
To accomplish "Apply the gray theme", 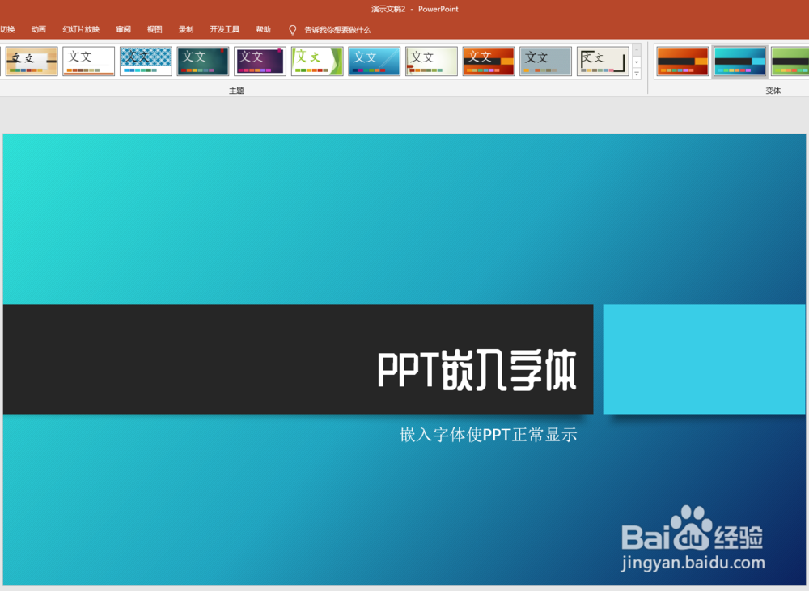I will pyautogui.click(x=545, y=61).
